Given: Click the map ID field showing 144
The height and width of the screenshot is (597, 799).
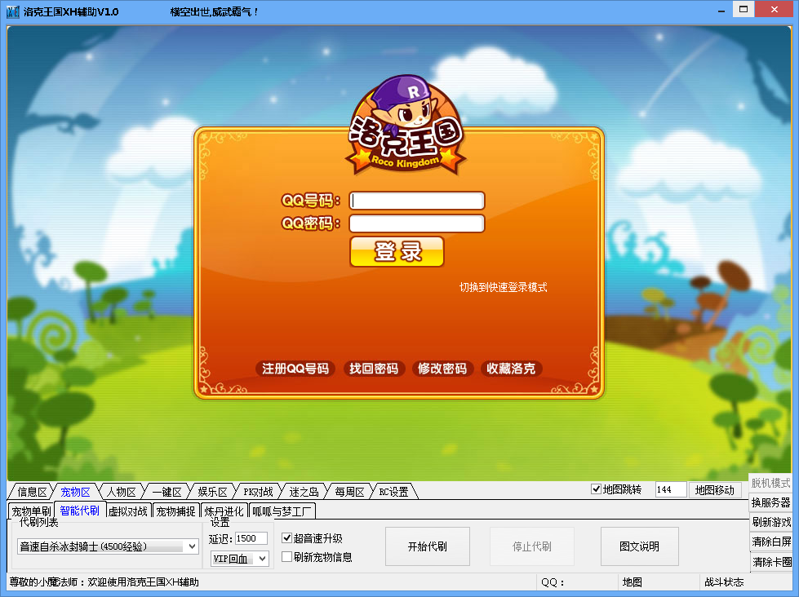Looking at the screenshot, I should [671, 489].
